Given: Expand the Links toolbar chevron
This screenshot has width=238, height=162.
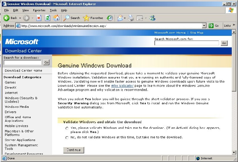Looking at the screenshot, I should [x=234, y=25].
